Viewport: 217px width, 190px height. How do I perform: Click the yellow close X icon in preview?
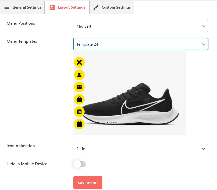79,62
